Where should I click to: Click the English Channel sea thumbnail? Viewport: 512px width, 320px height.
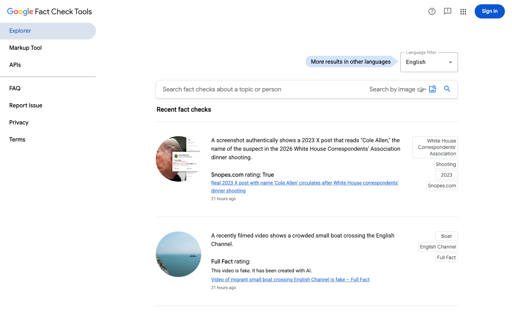click(178, 254)
